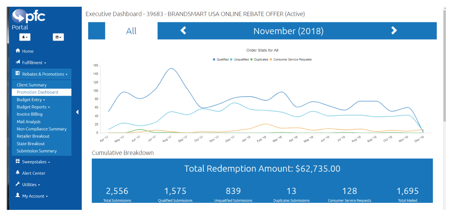Open State Breakout page

point(31,143)
